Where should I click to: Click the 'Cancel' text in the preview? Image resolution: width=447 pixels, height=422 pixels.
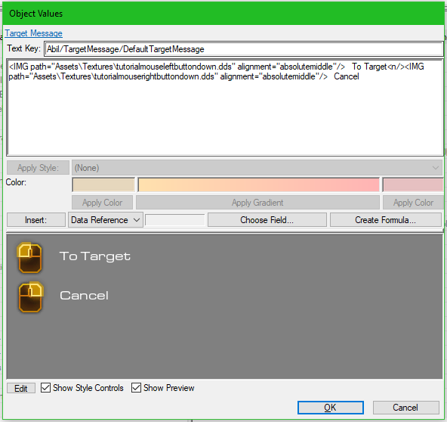click(84, 296)
